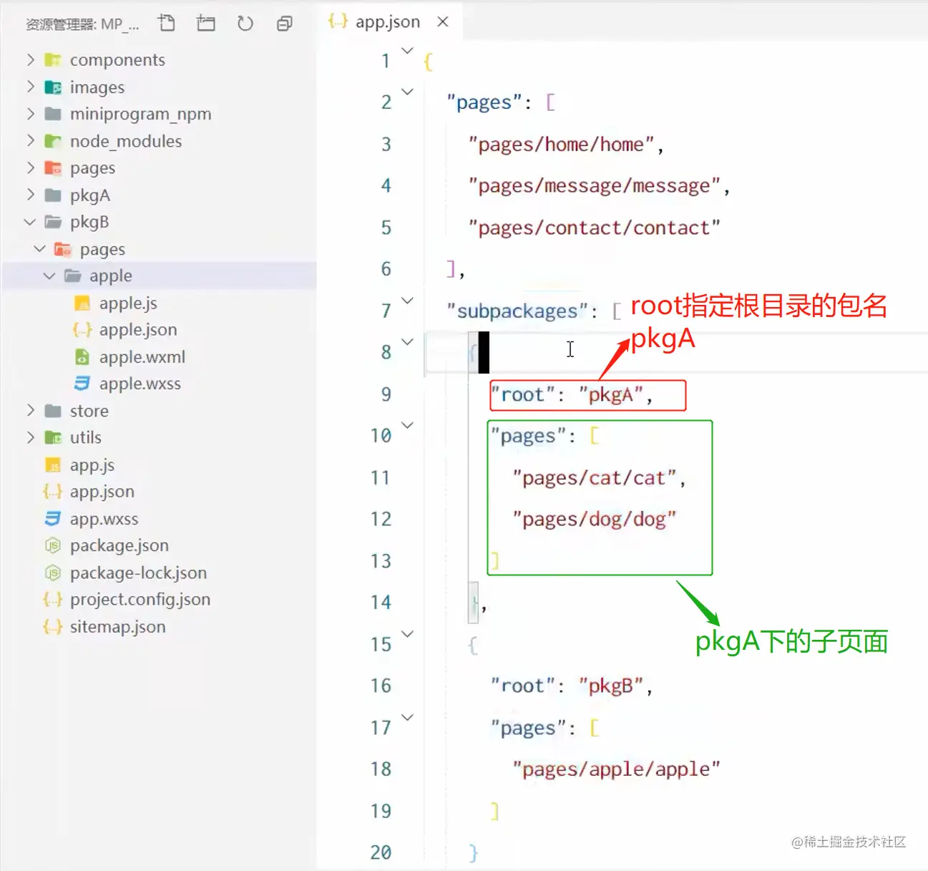Click the pkgB open-folder icon
Image resolution: width=928 pixels, height=871 pixels.
[53, 222]
